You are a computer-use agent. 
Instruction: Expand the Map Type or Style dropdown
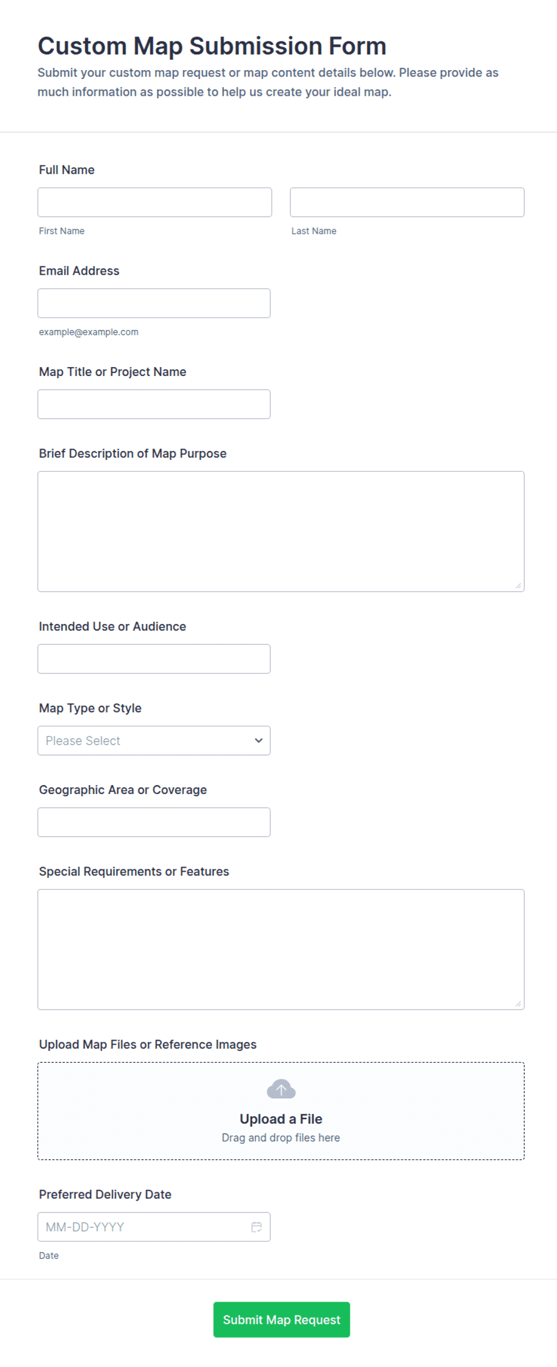pos(154,741)
